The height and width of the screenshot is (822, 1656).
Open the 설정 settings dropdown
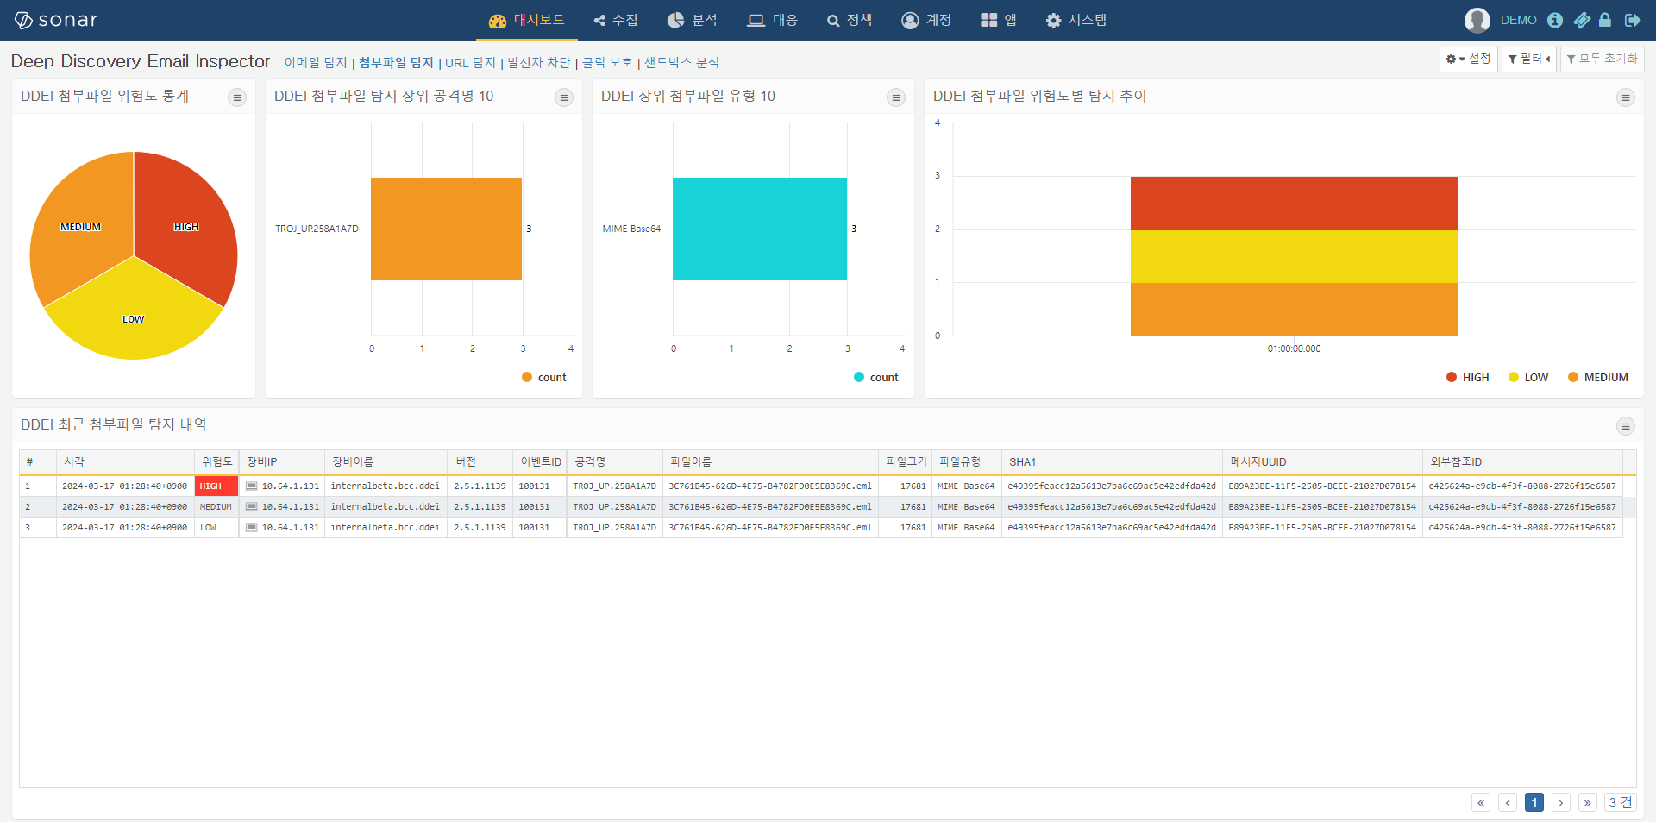[1468, 59]
